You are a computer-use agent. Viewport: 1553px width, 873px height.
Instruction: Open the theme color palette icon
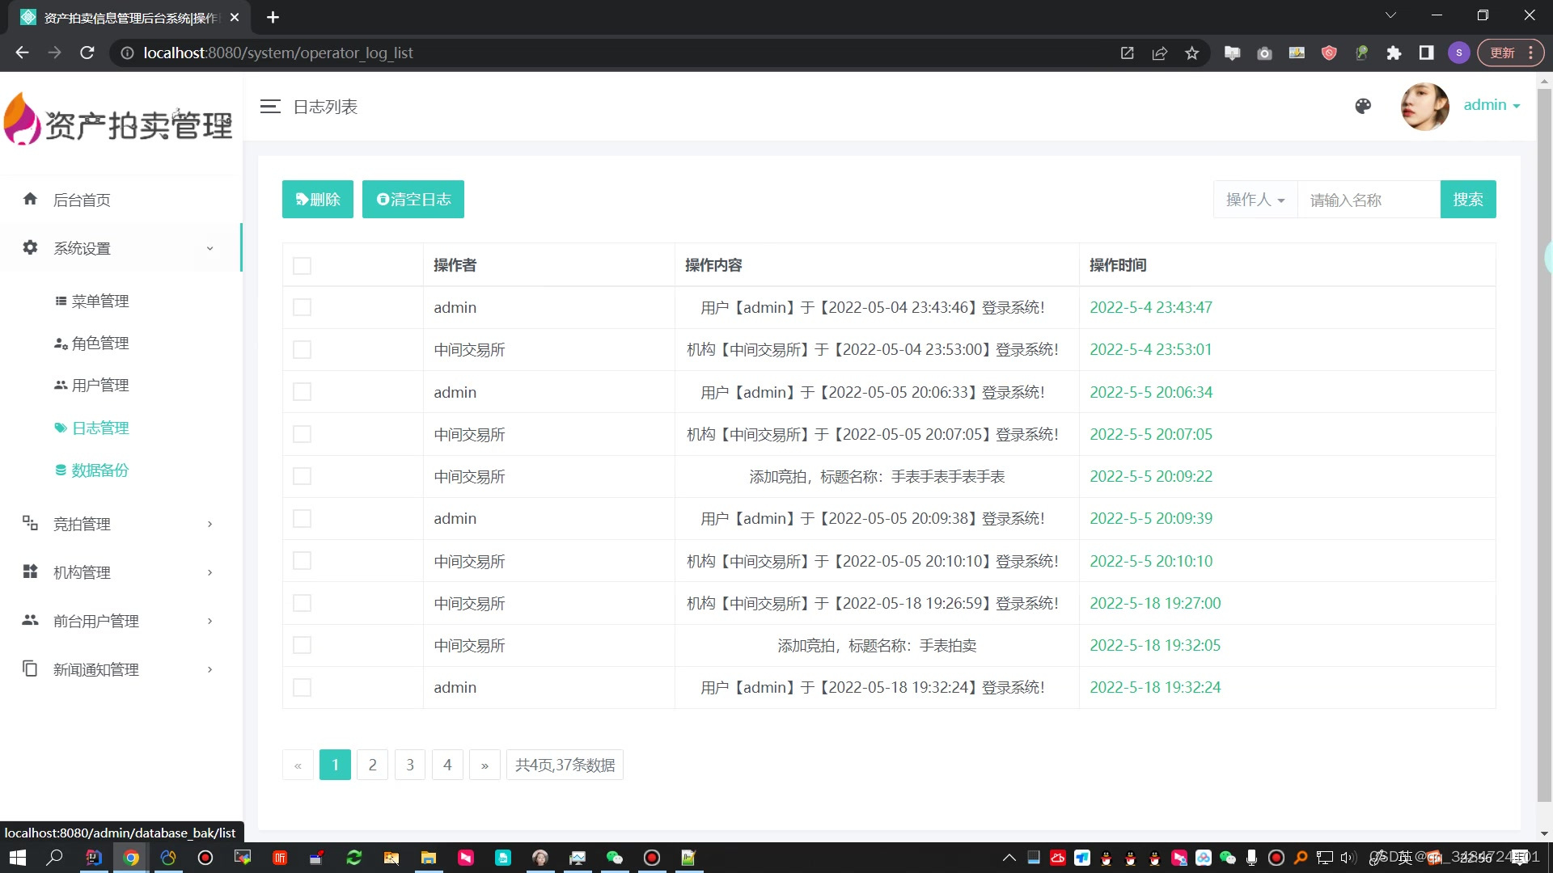point(1363,106)
